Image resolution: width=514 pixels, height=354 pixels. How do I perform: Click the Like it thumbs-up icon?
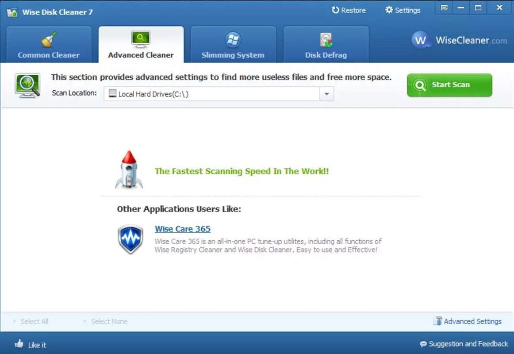19,344
